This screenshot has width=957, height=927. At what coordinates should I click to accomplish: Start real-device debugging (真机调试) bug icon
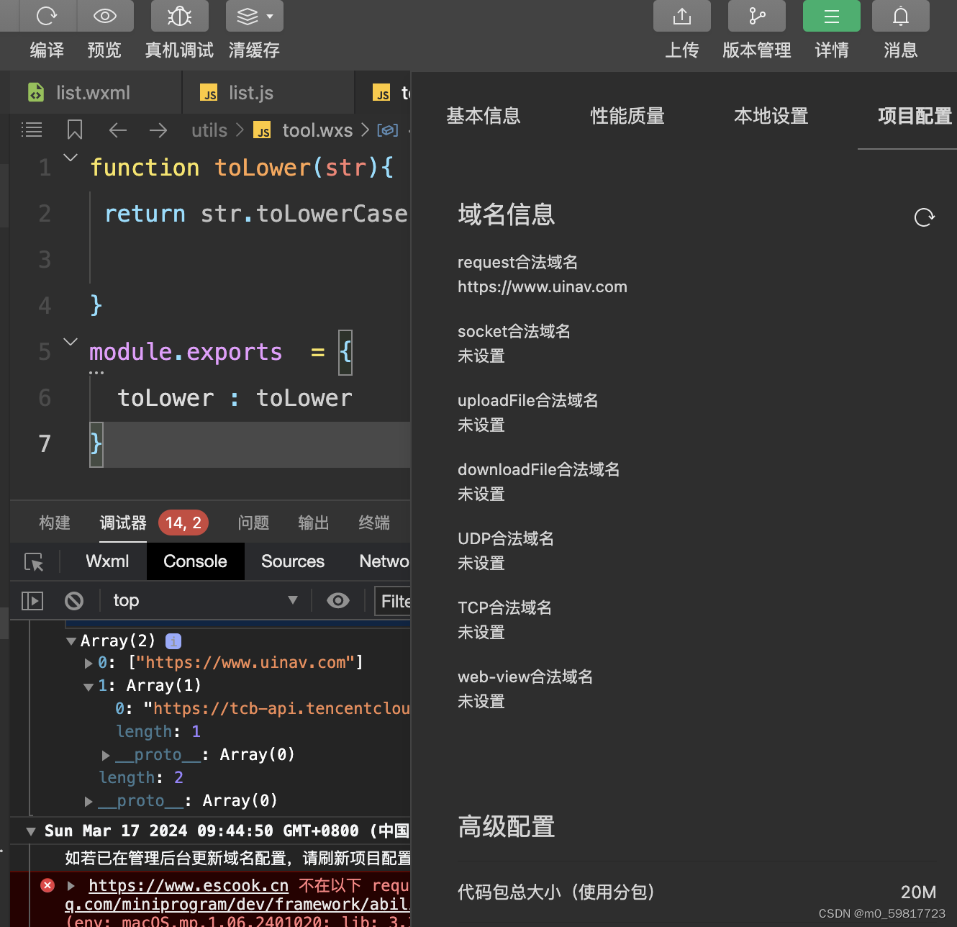pos(179,15)
